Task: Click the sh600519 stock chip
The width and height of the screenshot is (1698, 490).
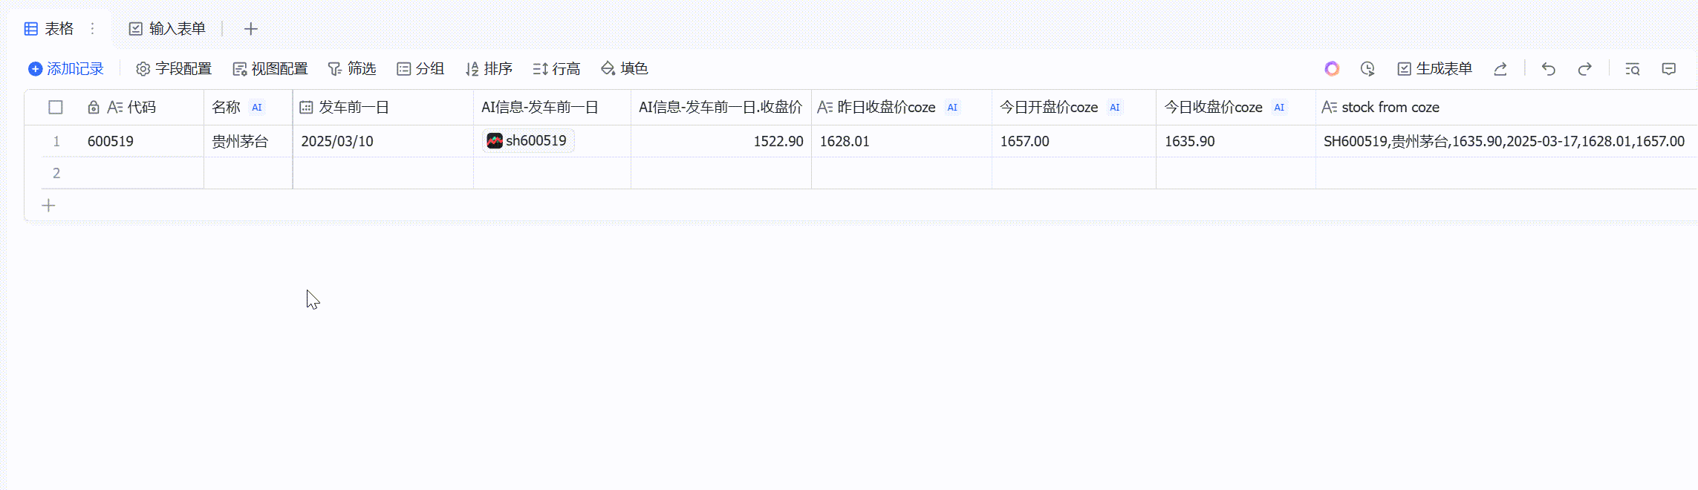Action: (528, 141)
